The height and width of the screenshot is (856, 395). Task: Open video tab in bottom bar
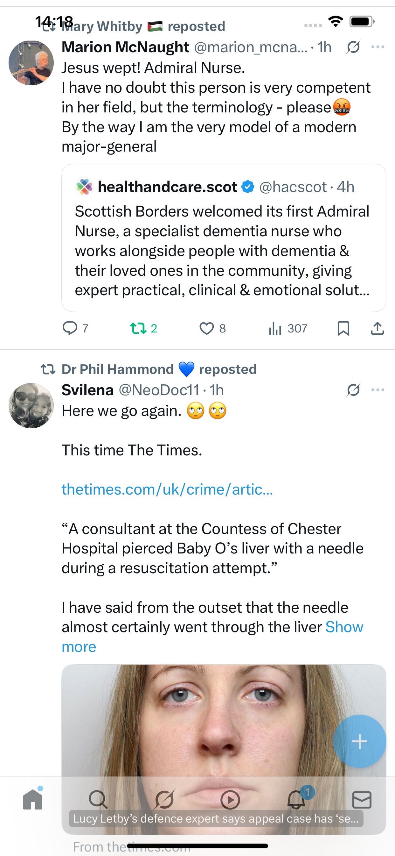coord(230,799)
